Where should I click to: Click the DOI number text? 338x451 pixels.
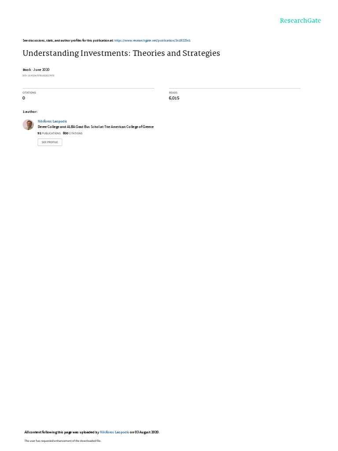point(38,76)
